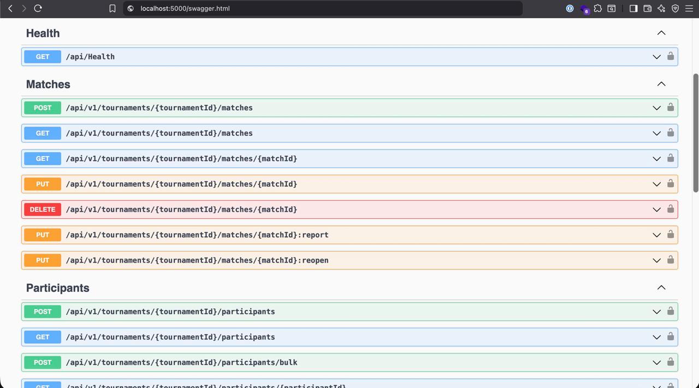This screenshot has height=388, width=699.
Task: Open the browser wallet icon
Action: 648,8
